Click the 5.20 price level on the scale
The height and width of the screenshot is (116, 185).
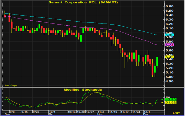pyautogui.click(x=169, y=68)
